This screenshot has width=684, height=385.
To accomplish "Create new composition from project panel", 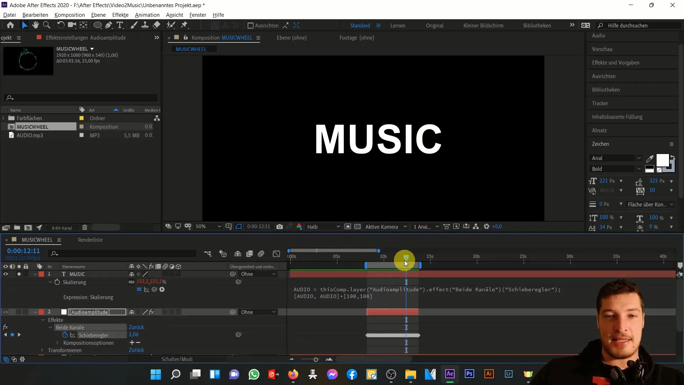I will tap(28, 227).
